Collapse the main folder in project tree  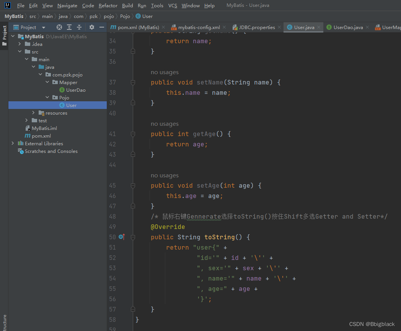click(27, 59)
